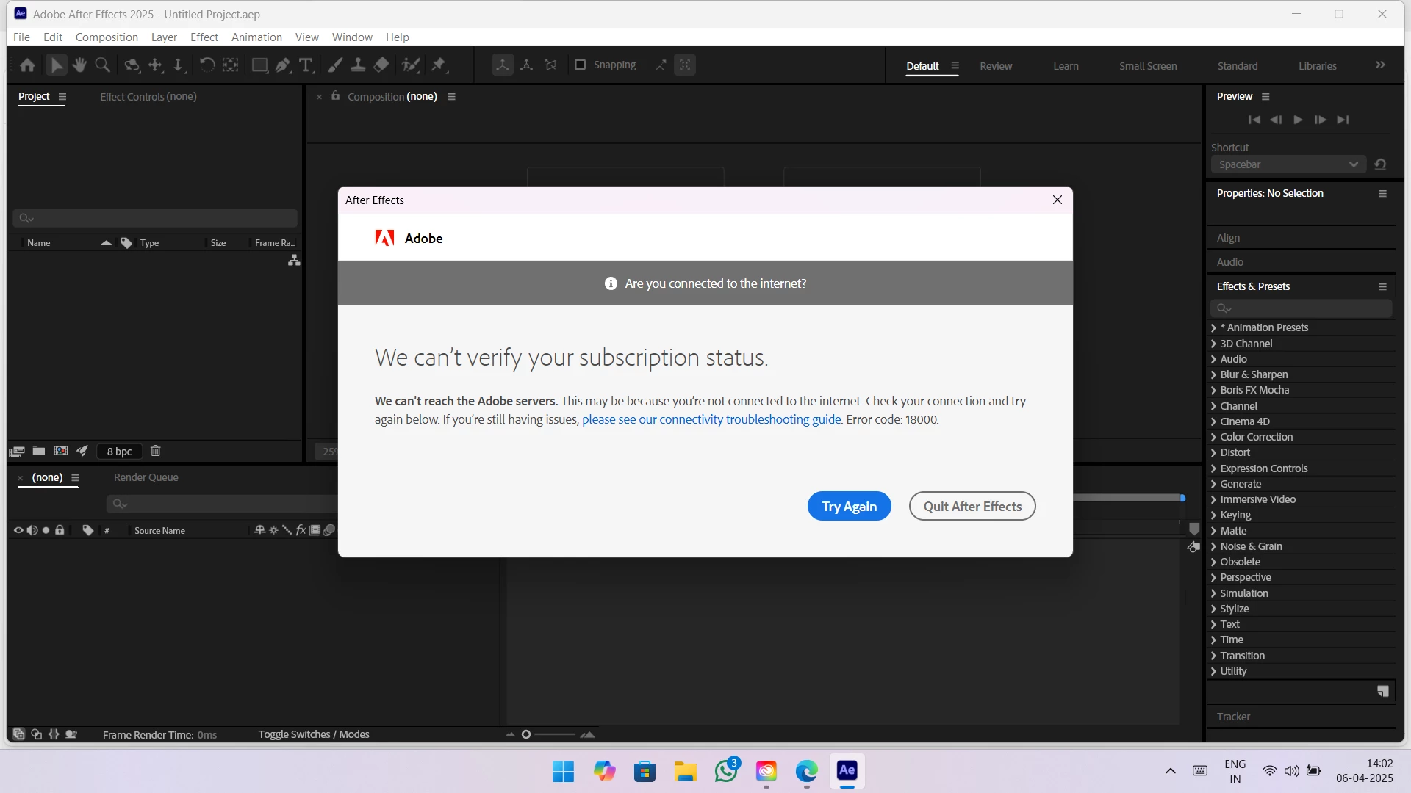
Task: Select the Zoom tool in toolbar
Action: coord(103,65)
